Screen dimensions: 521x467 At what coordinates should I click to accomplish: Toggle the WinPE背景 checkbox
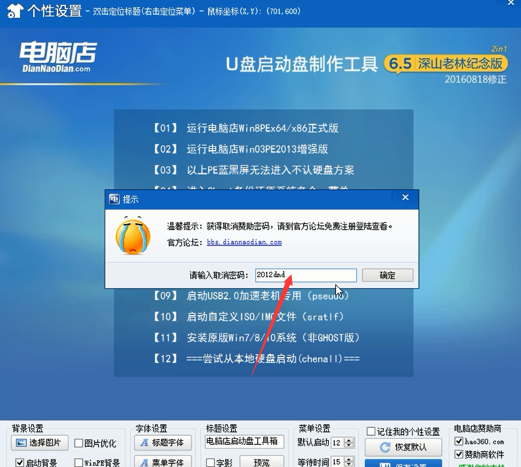pos(79,462)
